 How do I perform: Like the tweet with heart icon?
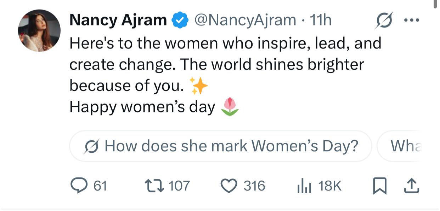tap(229, 186)
